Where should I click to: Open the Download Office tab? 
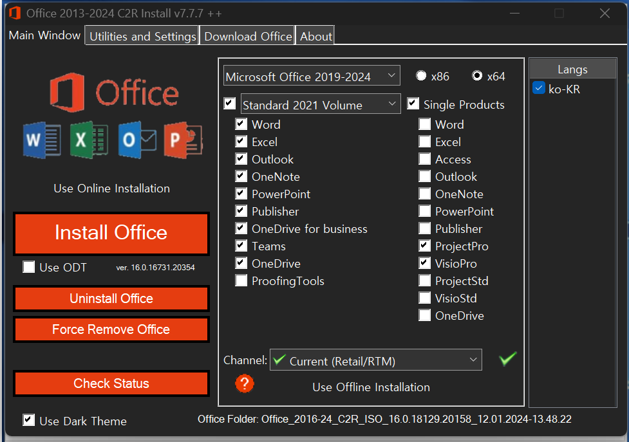(x=248, y=36)
